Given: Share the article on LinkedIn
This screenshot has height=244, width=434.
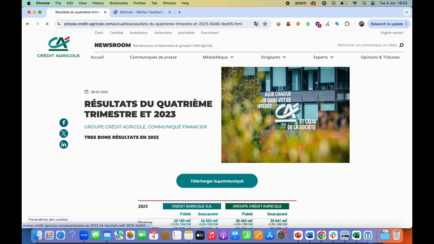Looking at the screenshot, I should pos(64,144).
